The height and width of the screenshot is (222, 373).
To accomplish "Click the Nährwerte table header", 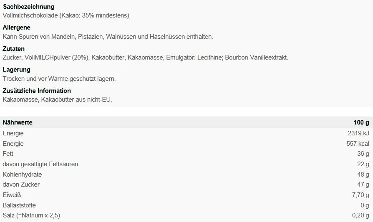I will pos(18,122).
